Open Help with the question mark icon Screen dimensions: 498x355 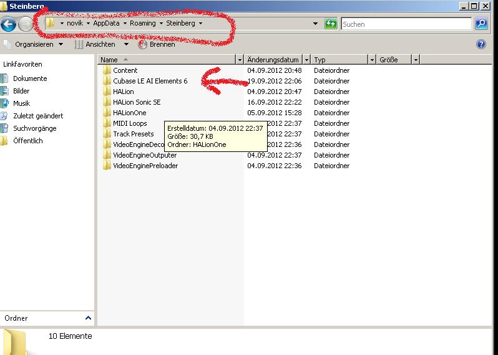(x=481, y=44)
